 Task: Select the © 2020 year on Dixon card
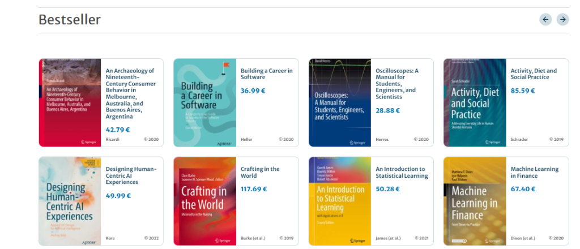556,238
